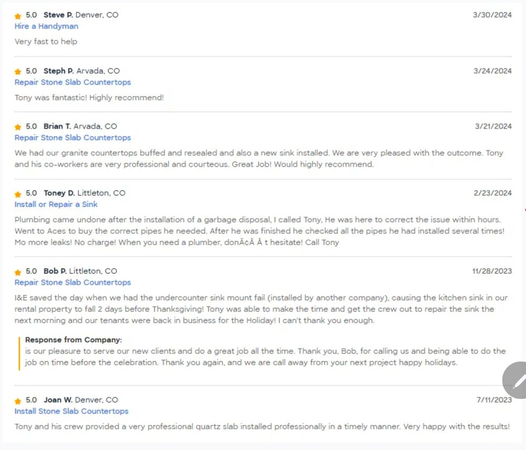
Task: Click reviewer name Steve P.
Action: [58, 15]
